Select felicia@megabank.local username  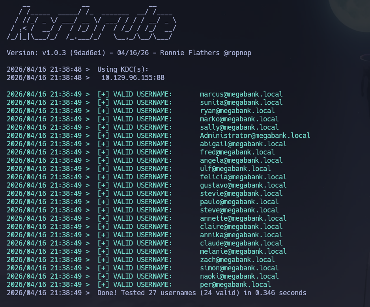[x=243, y=177]
